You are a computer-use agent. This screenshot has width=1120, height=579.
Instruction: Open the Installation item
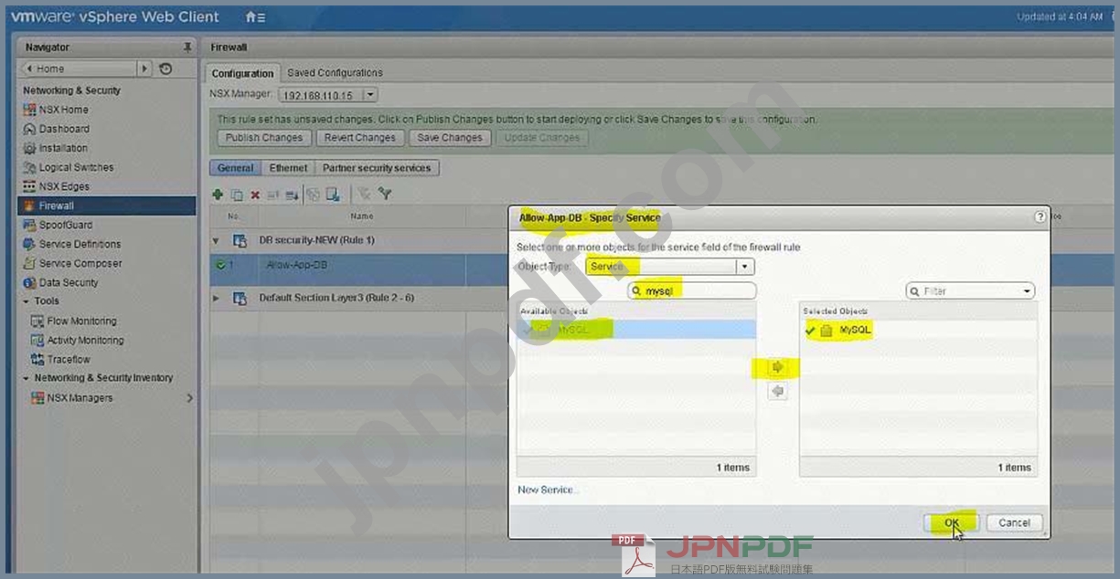[x=63, y=148]
